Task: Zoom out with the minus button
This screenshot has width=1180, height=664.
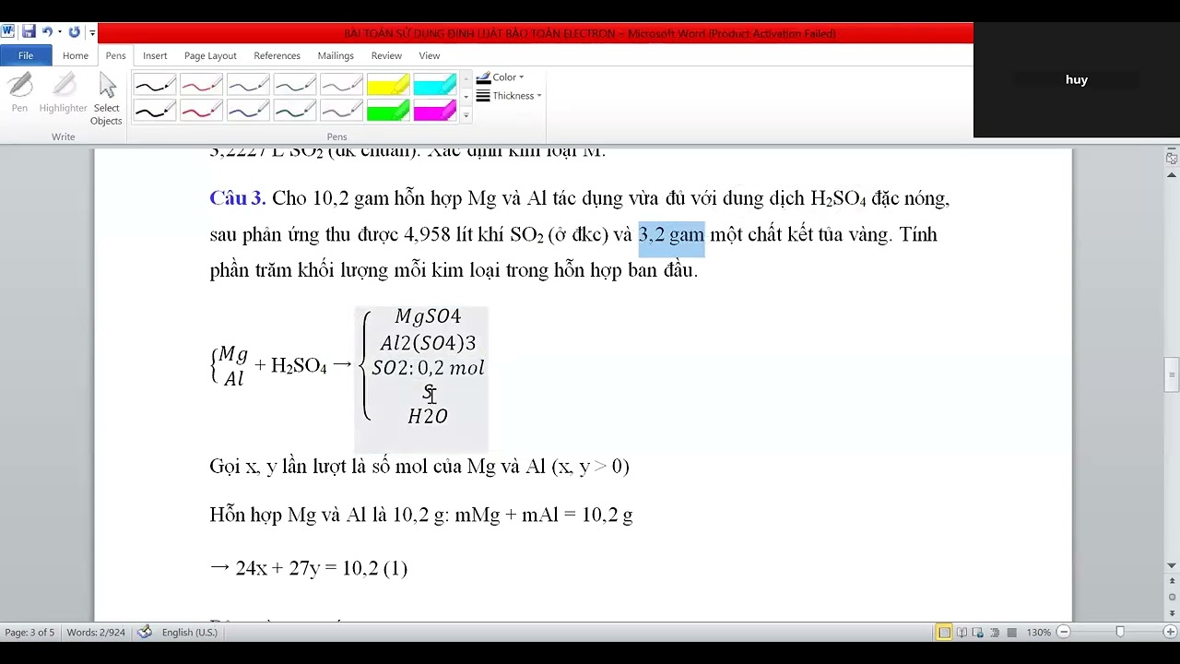Action: coord(1063,632)
